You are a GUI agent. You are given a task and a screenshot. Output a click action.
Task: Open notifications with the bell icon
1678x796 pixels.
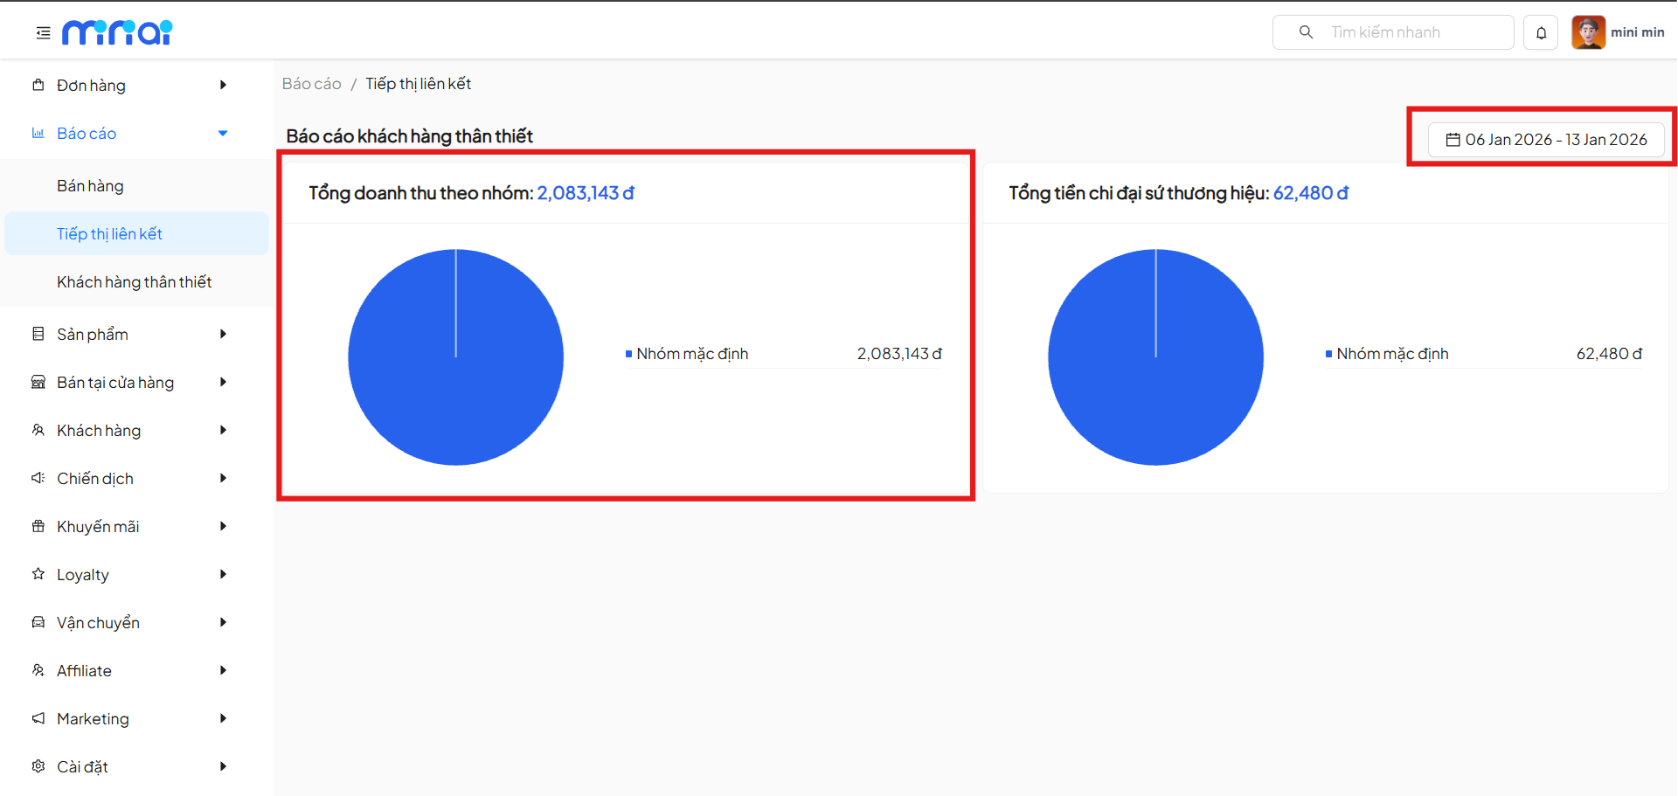(x=1541, y=33)
